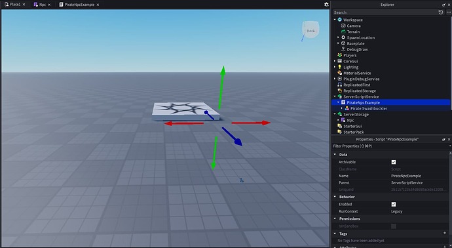Expand the Pirate Swashbuckler node
Screen dimensions: 452x248
click(342, 108)
